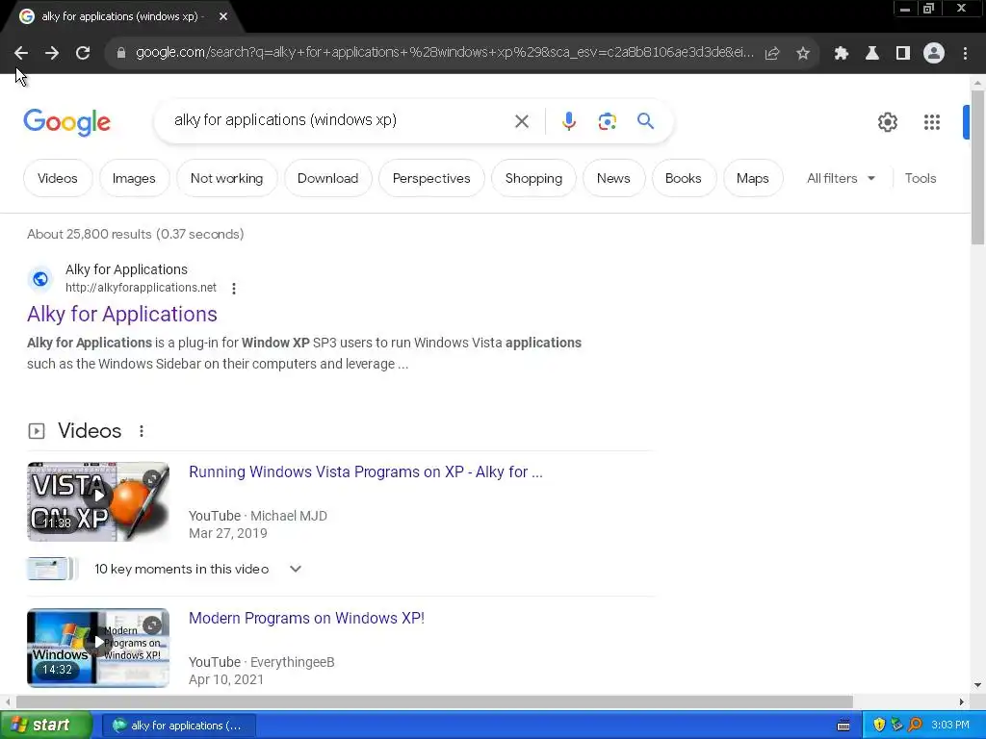Screen dimensions: 986x739
Task: Open the Windows XP Start menu
Action: pyautogui.click(x=45, y=726)
